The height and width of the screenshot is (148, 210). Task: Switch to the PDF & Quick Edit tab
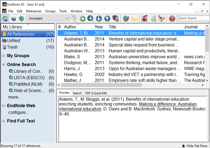(96, 93)
